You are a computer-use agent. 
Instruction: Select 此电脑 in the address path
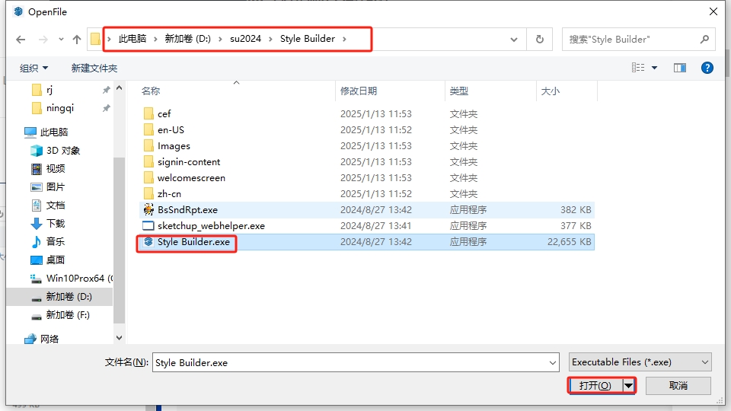coord(132,39)
